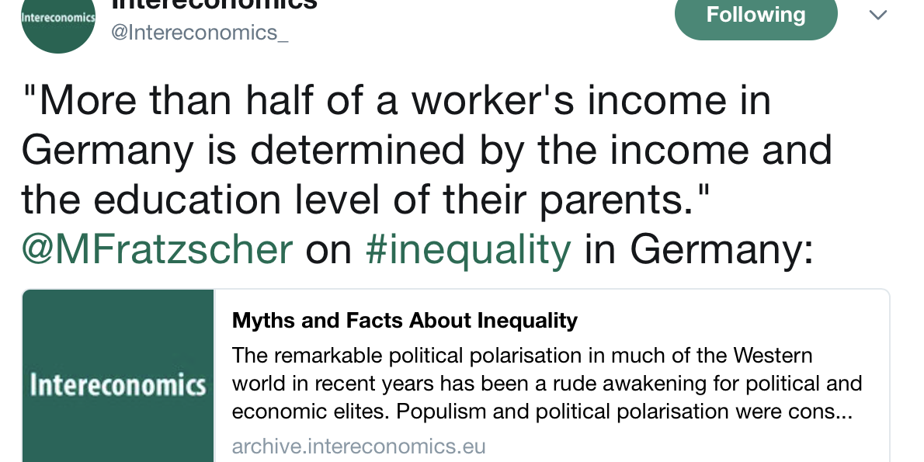Click the Intereconomics display name
The height and width of the screenshot is (462, 924).
tap(214, 5)
